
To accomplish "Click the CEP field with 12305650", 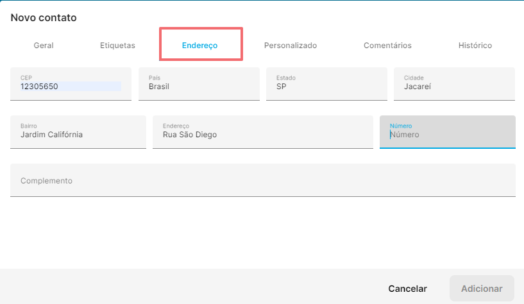I will click(71, 84).
